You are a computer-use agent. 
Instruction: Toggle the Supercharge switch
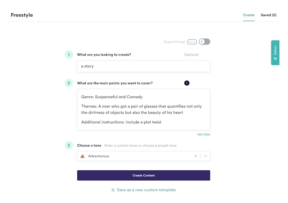point(204,42)
